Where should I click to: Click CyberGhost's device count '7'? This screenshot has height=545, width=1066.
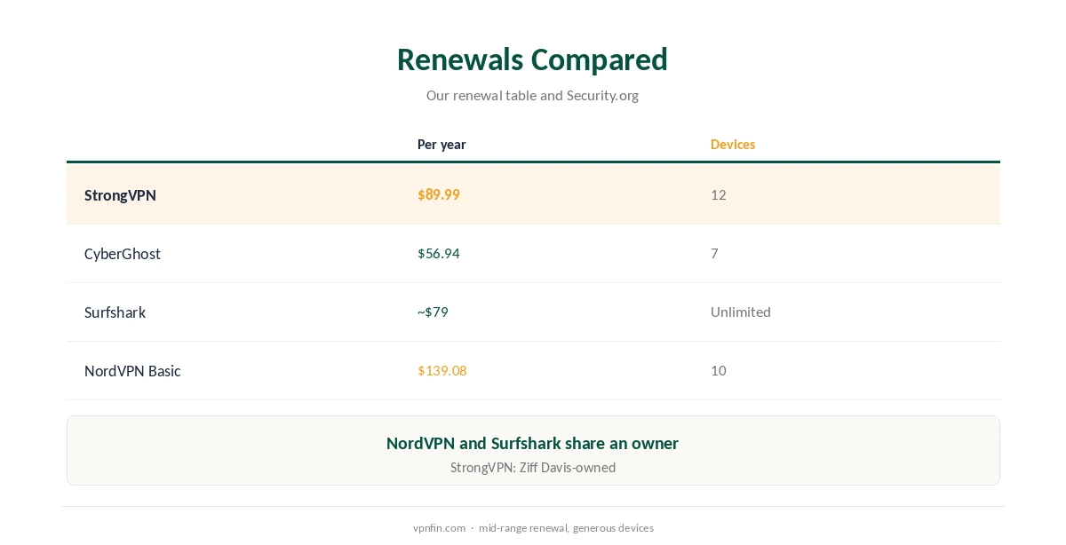[714, 253]
